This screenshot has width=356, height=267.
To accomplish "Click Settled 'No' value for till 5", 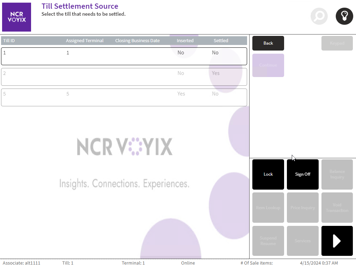I will [215, 94].
